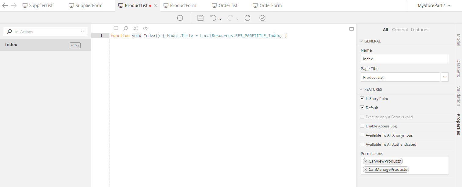Image resolution: width=462 pixels, height=187 pixels.
Task: Click the Save disk icon
Action: (200, 18)
